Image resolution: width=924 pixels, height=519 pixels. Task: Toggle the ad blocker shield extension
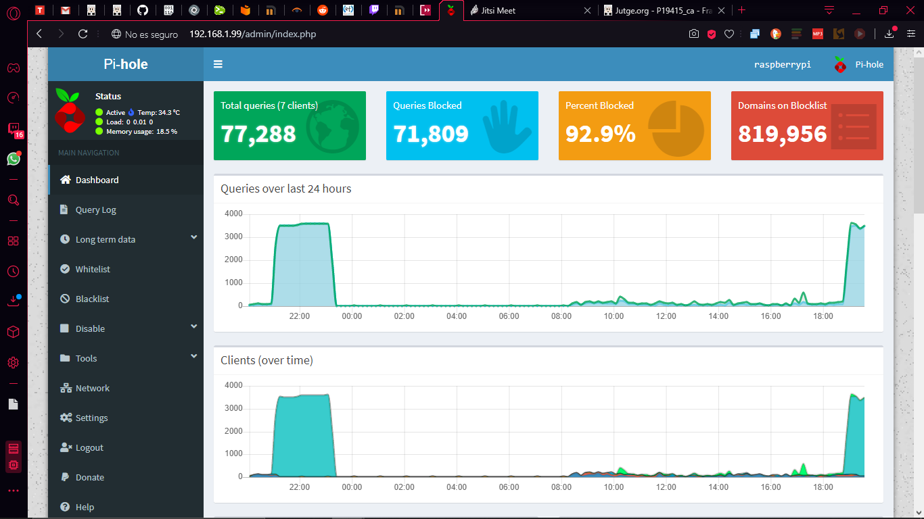(x=712, y=33)
